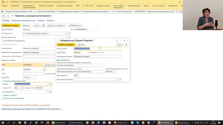Open the 1СПАРК Риски dropdown
This screenshot has height=125, width=223.
coord(75,25)
